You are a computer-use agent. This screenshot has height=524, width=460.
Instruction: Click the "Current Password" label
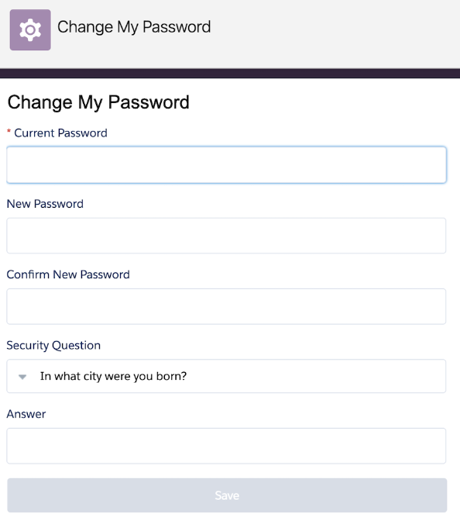tap(60, 133)
